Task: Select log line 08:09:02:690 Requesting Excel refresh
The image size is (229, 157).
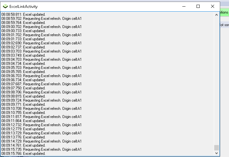Action: point(41,43)
